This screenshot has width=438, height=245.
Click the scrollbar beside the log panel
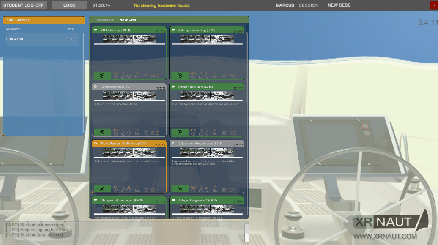point(247,232)
